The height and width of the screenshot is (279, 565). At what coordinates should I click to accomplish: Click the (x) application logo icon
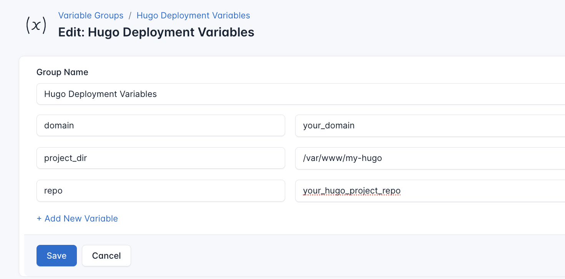pyautogui.click(x=35, y=25)
